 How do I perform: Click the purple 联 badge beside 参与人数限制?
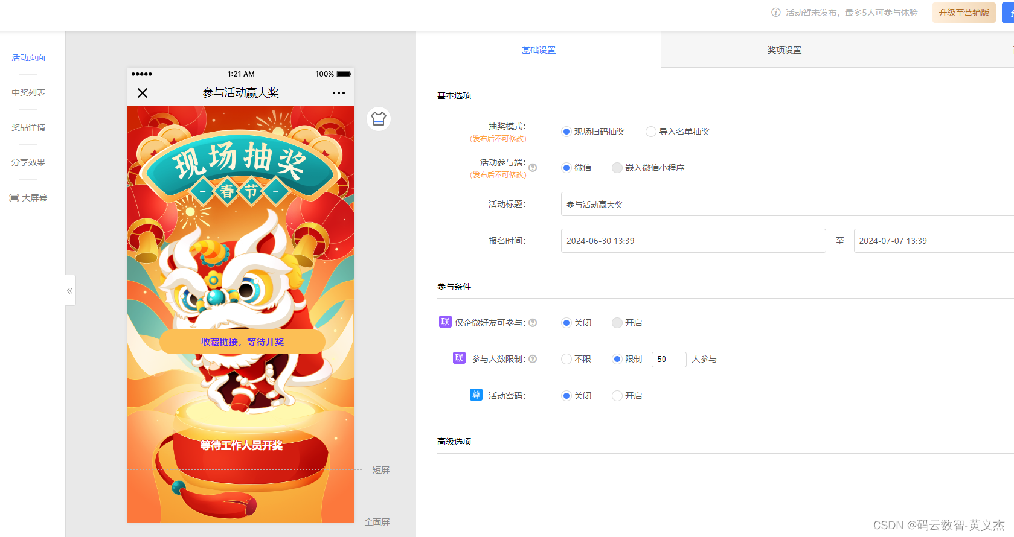[x=460, y=358]
